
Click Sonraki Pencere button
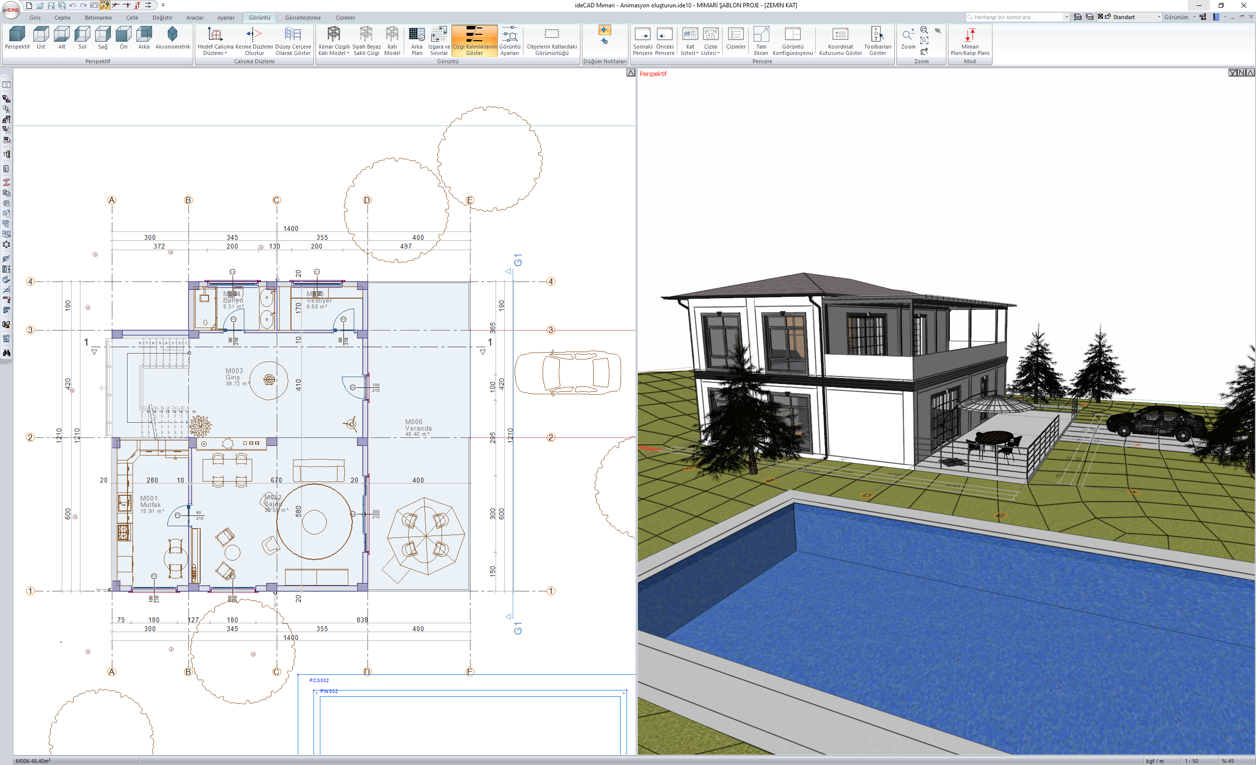[x=642, y=35]
